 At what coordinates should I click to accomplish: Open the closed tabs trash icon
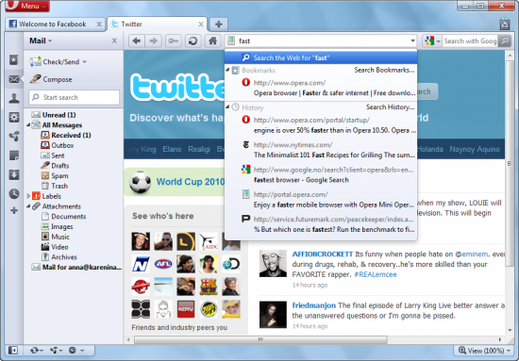coord(505,25)
